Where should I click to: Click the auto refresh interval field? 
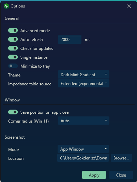click(70, 39)
